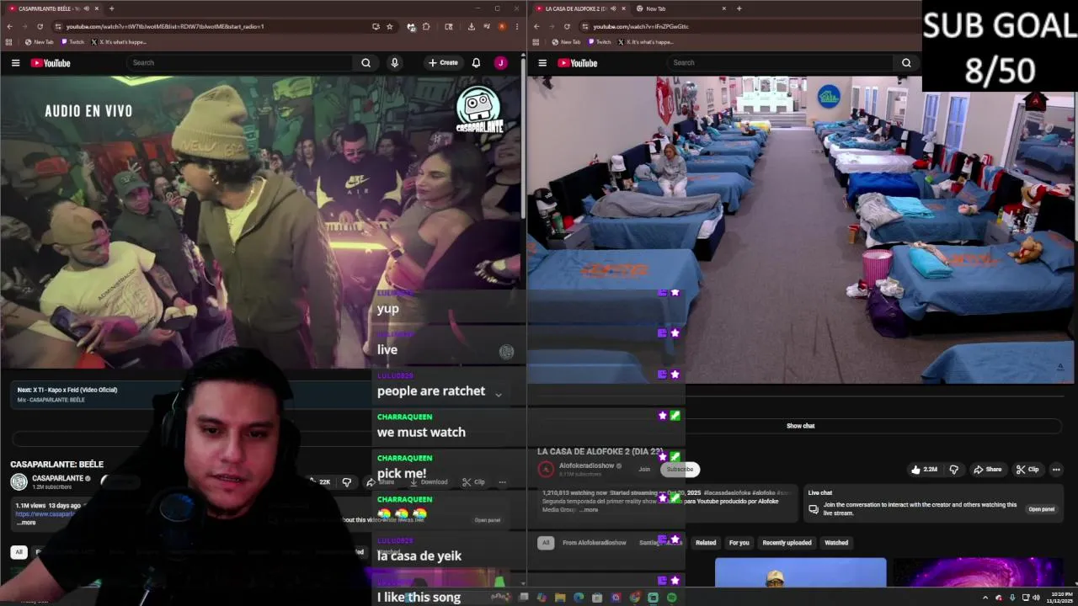Select the Watched filter chip

[x=836, y=543]
